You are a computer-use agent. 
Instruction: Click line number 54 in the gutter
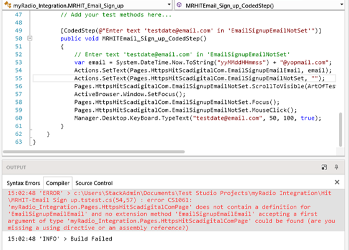point(19,70)
